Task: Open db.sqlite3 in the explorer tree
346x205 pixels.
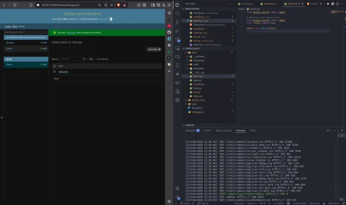Action: (x=197, y=108)
